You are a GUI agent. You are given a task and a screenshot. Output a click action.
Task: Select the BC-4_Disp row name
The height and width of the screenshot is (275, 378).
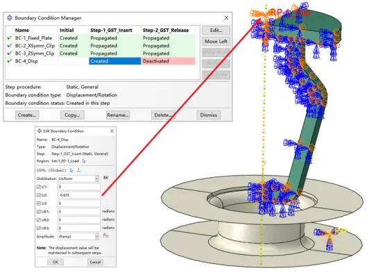[x=26, y=61]
